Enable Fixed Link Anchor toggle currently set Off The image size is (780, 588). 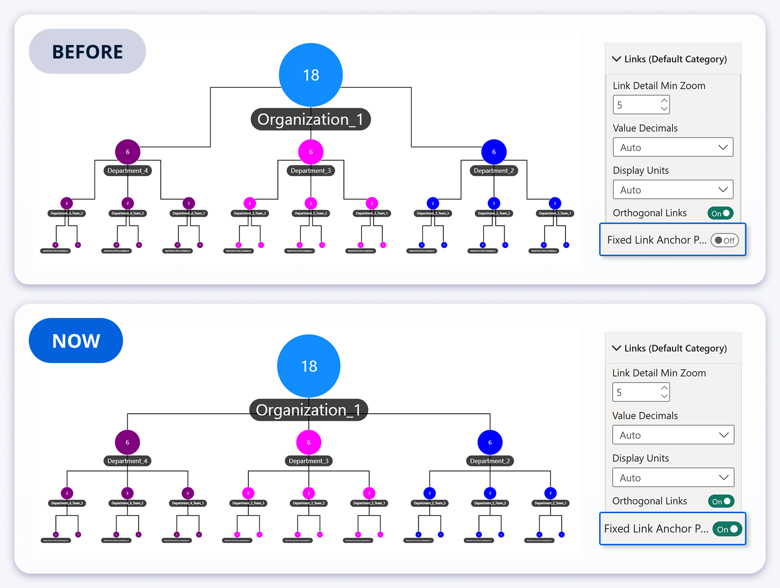pos(724,240)
